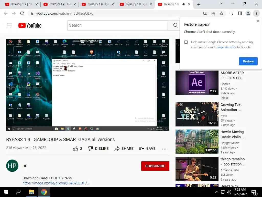Open a new tab with plus button
The image size is (262, 197).
pyautogui.click(x=199, y=5)
